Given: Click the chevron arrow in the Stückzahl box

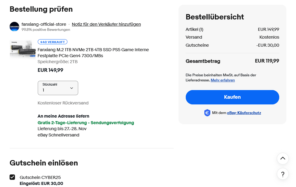Looking at the screenshot, I should 72,88.
